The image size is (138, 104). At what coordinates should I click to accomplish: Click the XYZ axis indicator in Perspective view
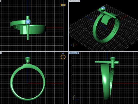[x=74, y=45]
